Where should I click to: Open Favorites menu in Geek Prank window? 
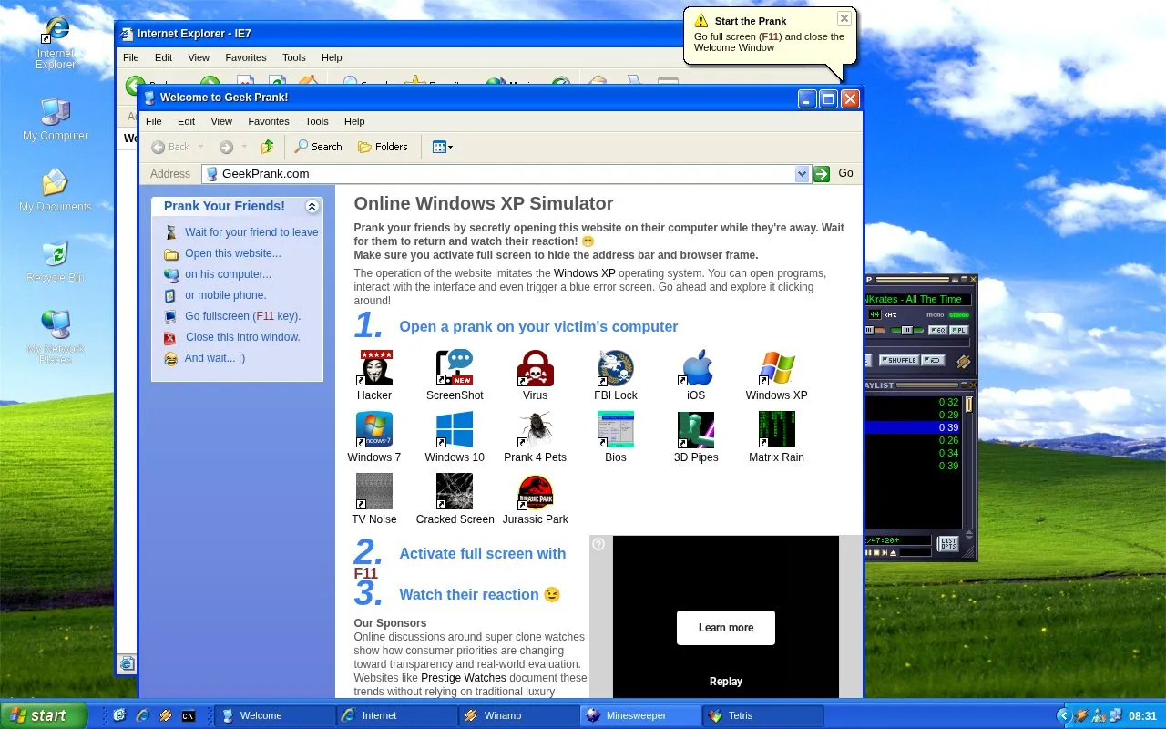269,121
